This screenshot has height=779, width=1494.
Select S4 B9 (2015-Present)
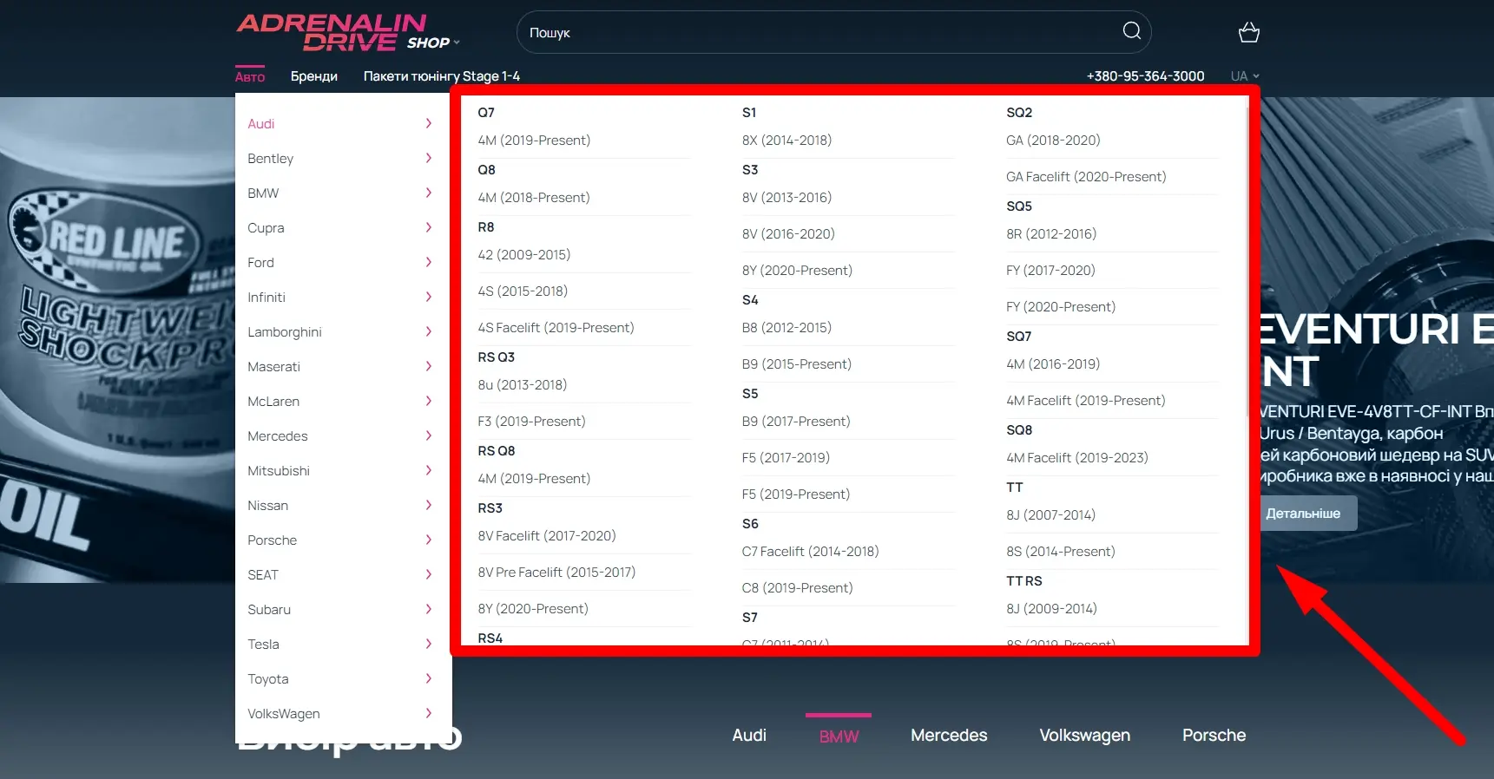click(797, 363)
